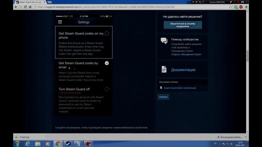Viewport: 262px width, 147px height.
Task: Click the network icon in the system tray
Action: pos(228,144)
